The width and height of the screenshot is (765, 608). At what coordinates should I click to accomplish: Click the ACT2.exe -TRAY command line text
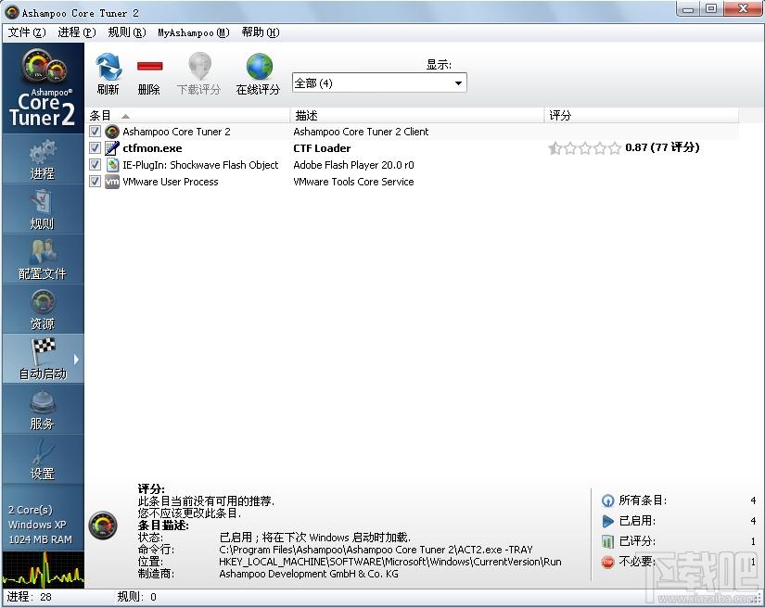click(376, 550)
